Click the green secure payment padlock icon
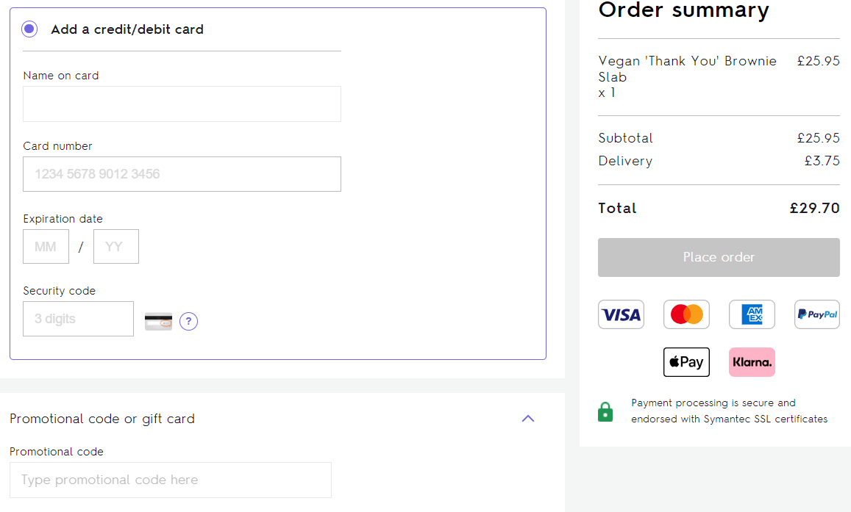 (605, 411)
